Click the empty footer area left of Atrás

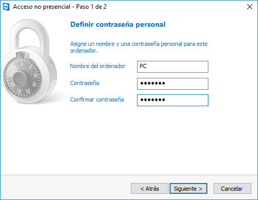tap(66, 188)
